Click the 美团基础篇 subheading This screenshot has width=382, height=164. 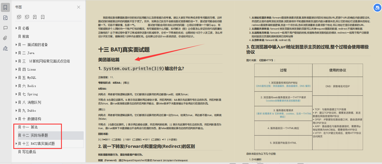(x=109, y=60)
